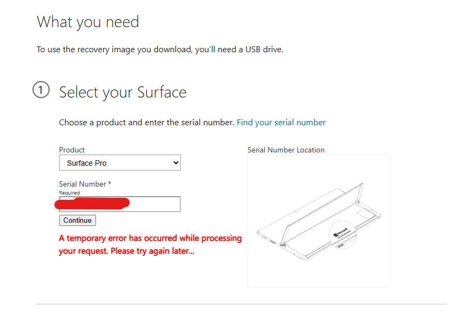Screen dimensions: 472x315
Task: Click the Serial Number field label
Action: pos(85,184)
